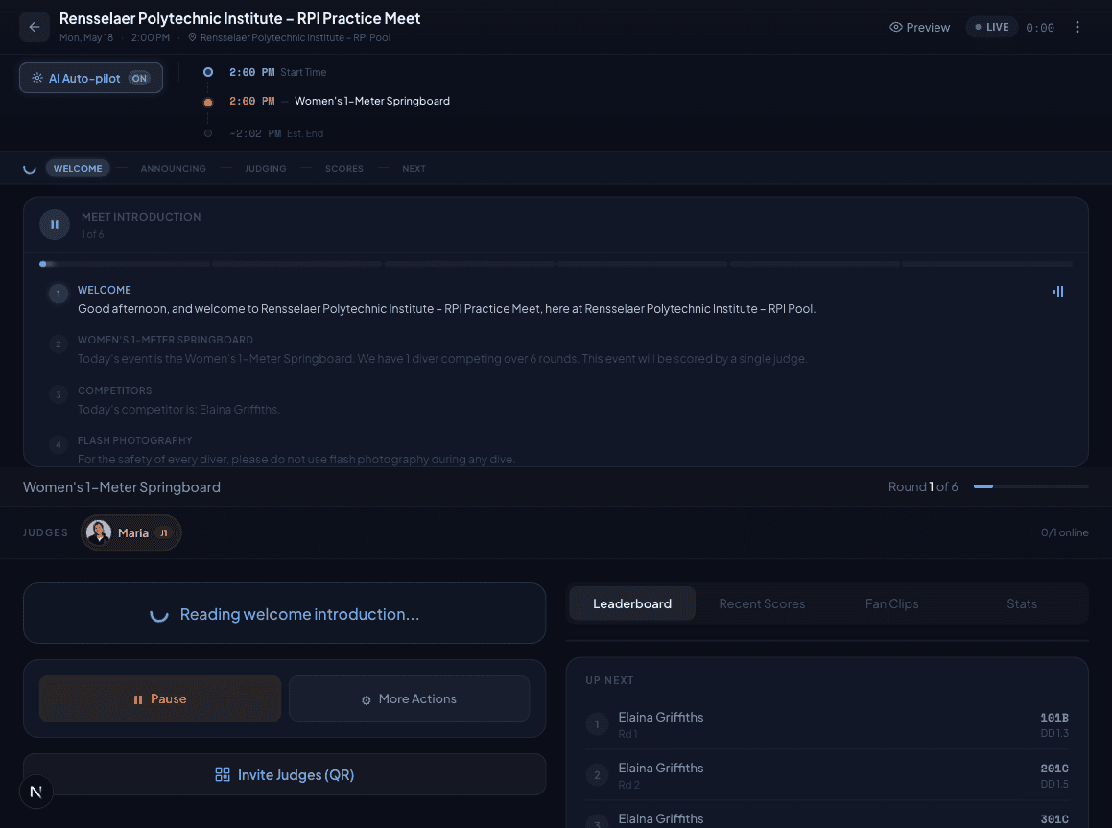
Task: Select the ANNOUNCING stage step
Action: coord(173,168)
